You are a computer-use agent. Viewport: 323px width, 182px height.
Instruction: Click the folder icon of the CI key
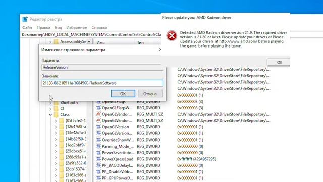tap(56, 108)
